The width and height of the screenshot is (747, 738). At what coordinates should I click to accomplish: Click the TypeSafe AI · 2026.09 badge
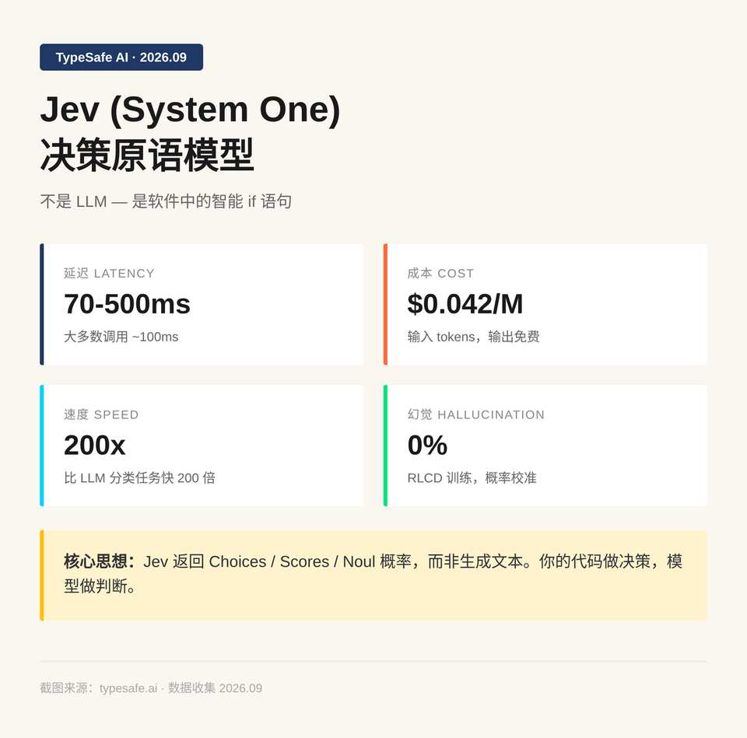[x=121, y=57]
